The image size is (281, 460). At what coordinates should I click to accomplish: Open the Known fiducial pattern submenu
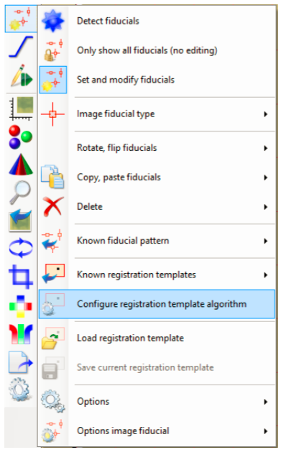click(157, 241)
